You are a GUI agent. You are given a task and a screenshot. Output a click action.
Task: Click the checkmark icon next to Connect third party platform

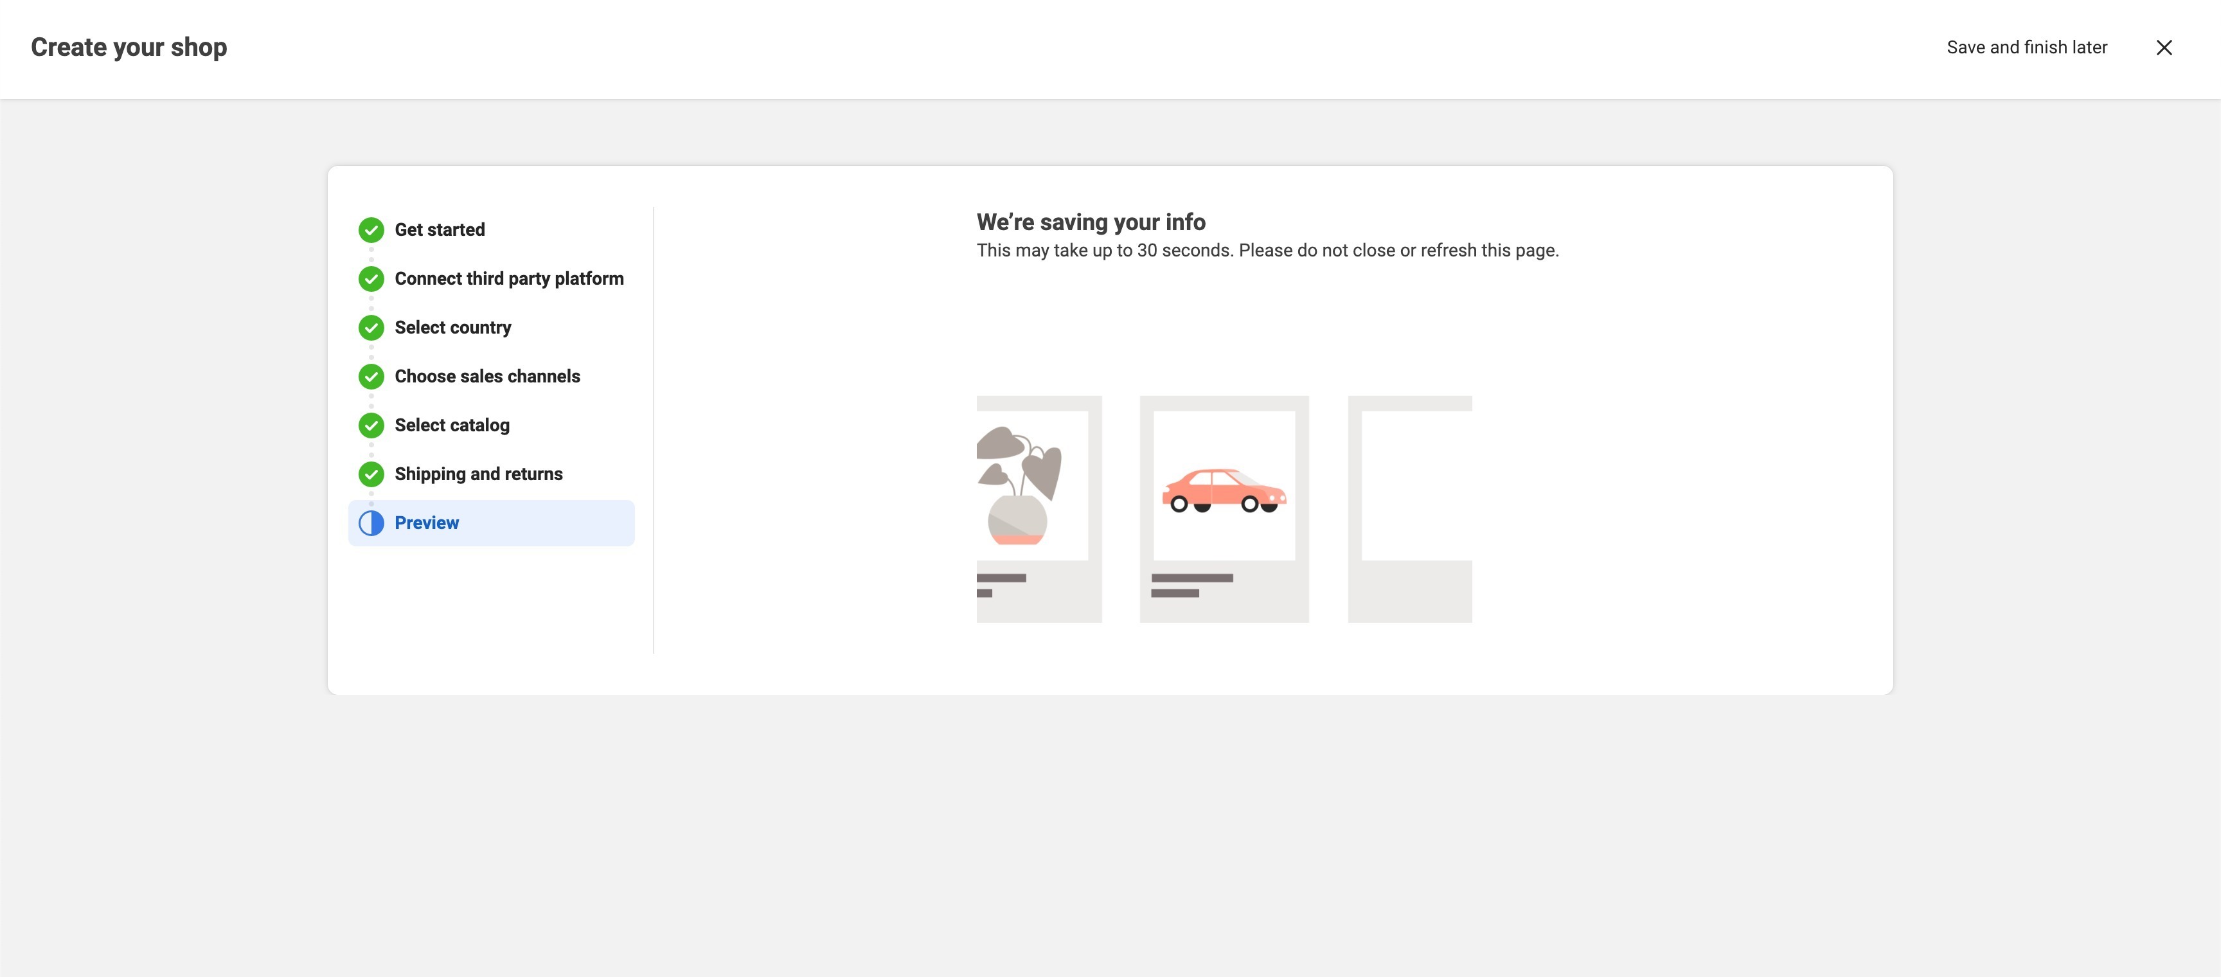tap(371, 278)
